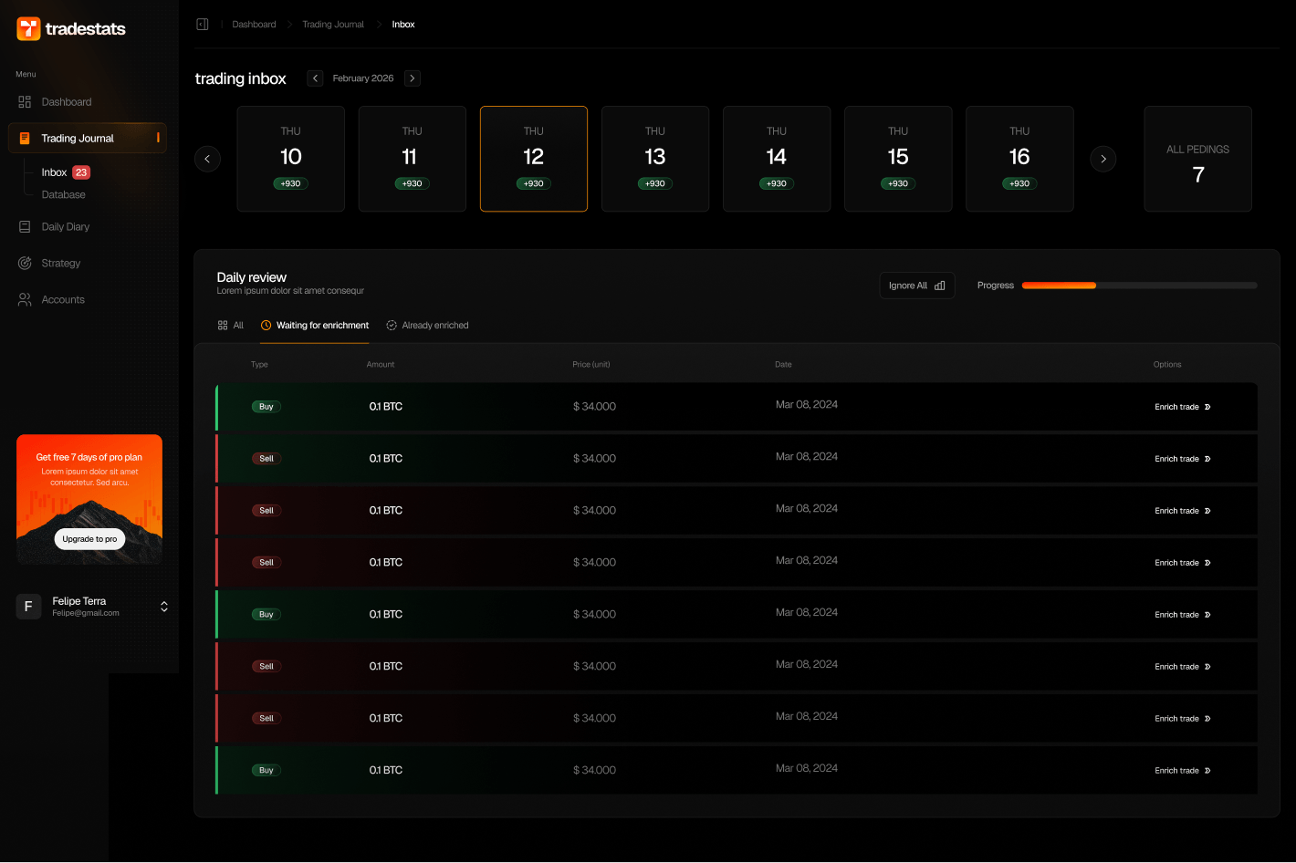The width and height of the screenshot is (1296, 863).
Task: Click the Upgrade to pro button
Action: (x=89, y=539)
